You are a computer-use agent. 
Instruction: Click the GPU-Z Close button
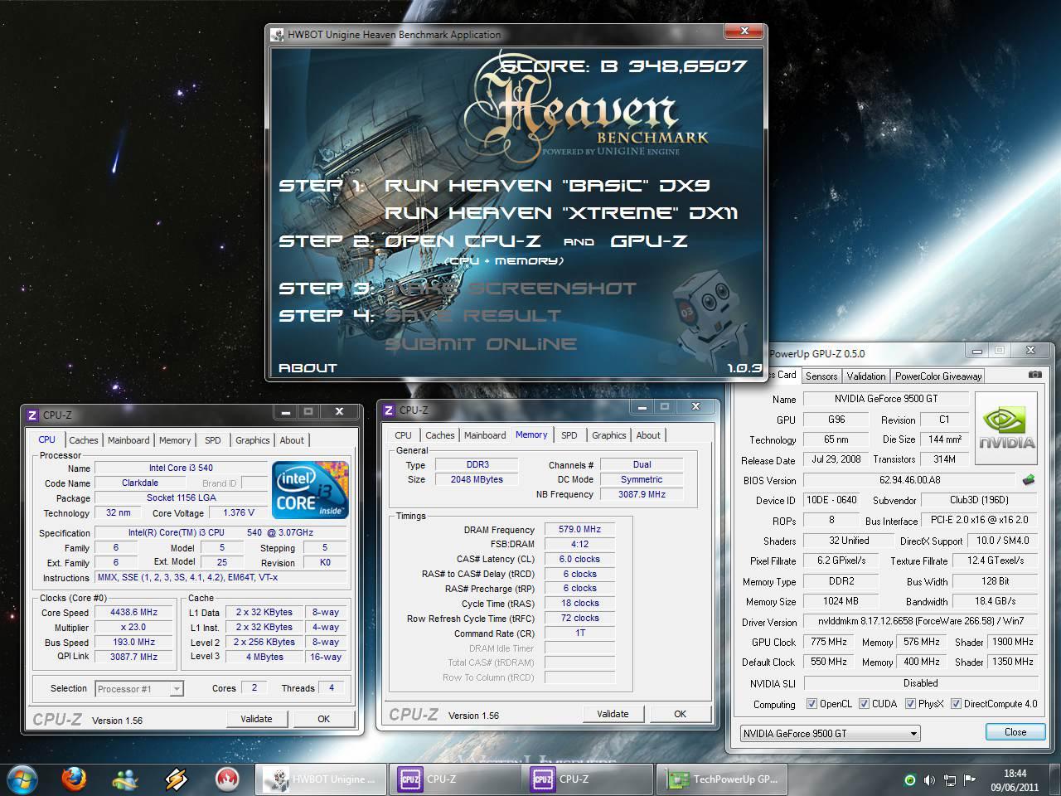(1015, 732)
